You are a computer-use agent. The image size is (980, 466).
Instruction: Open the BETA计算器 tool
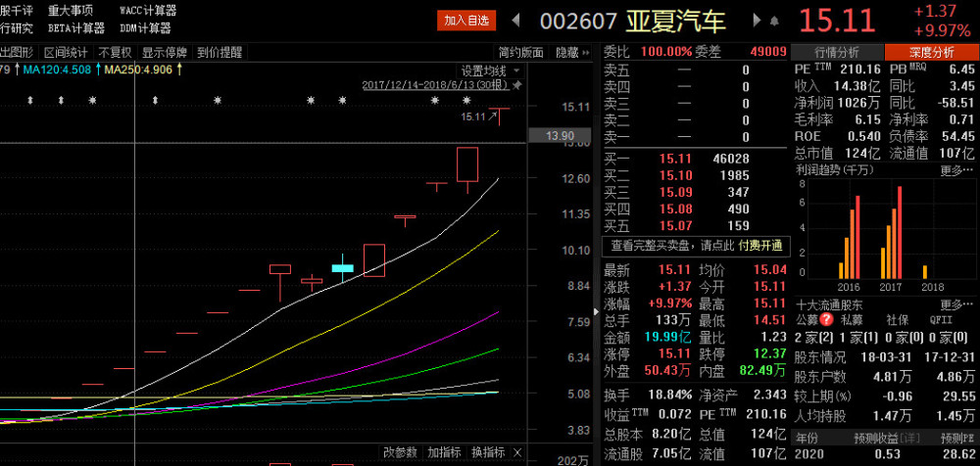tap(76, 28)
